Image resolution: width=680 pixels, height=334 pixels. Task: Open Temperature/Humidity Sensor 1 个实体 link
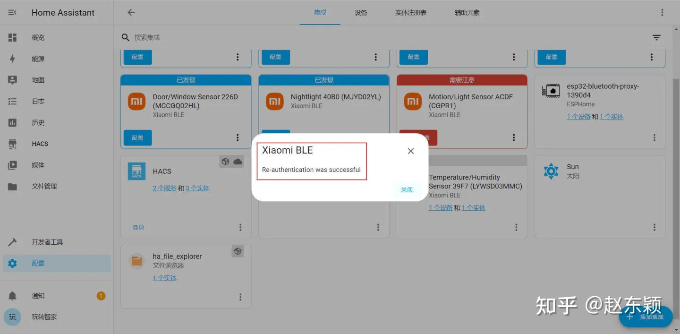pyautogui.click(x=474, y=207)
